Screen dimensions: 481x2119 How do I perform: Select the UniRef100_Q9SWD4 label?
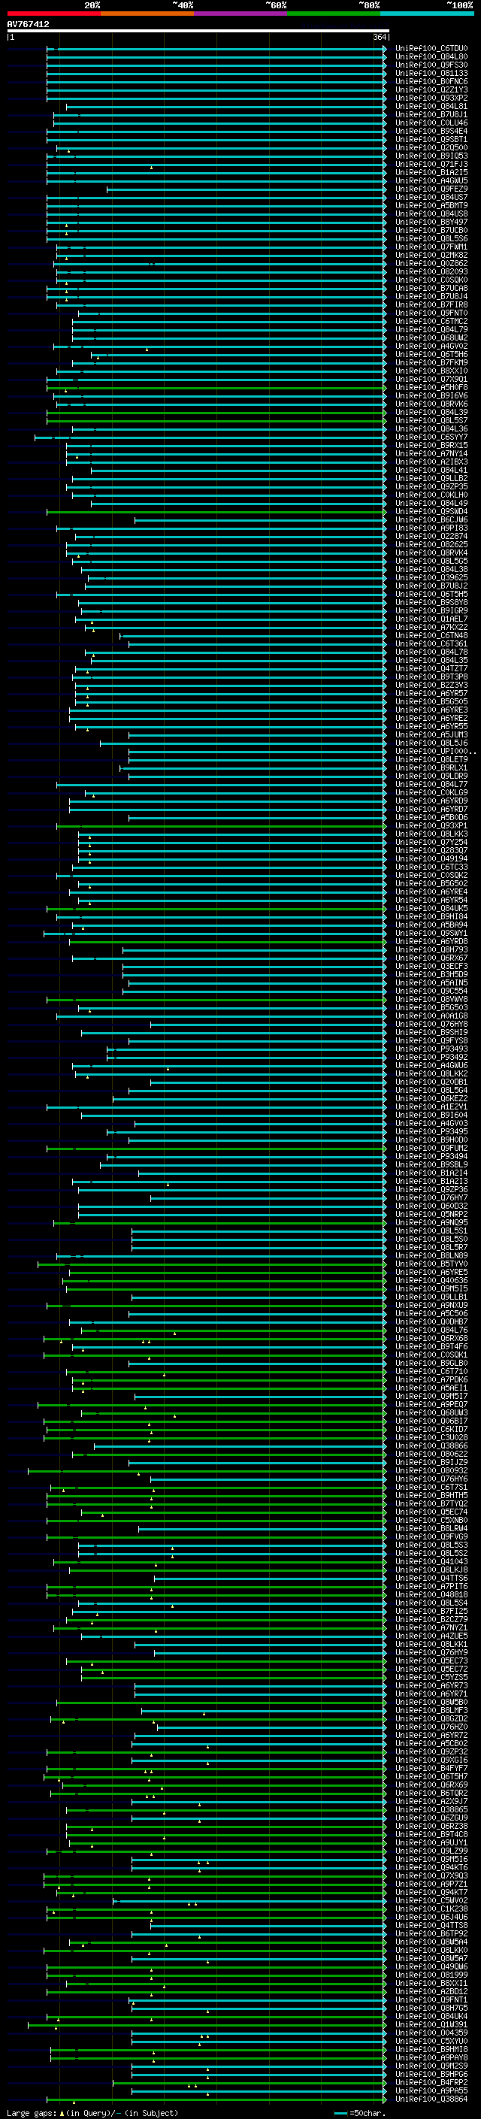coord(431,512)
